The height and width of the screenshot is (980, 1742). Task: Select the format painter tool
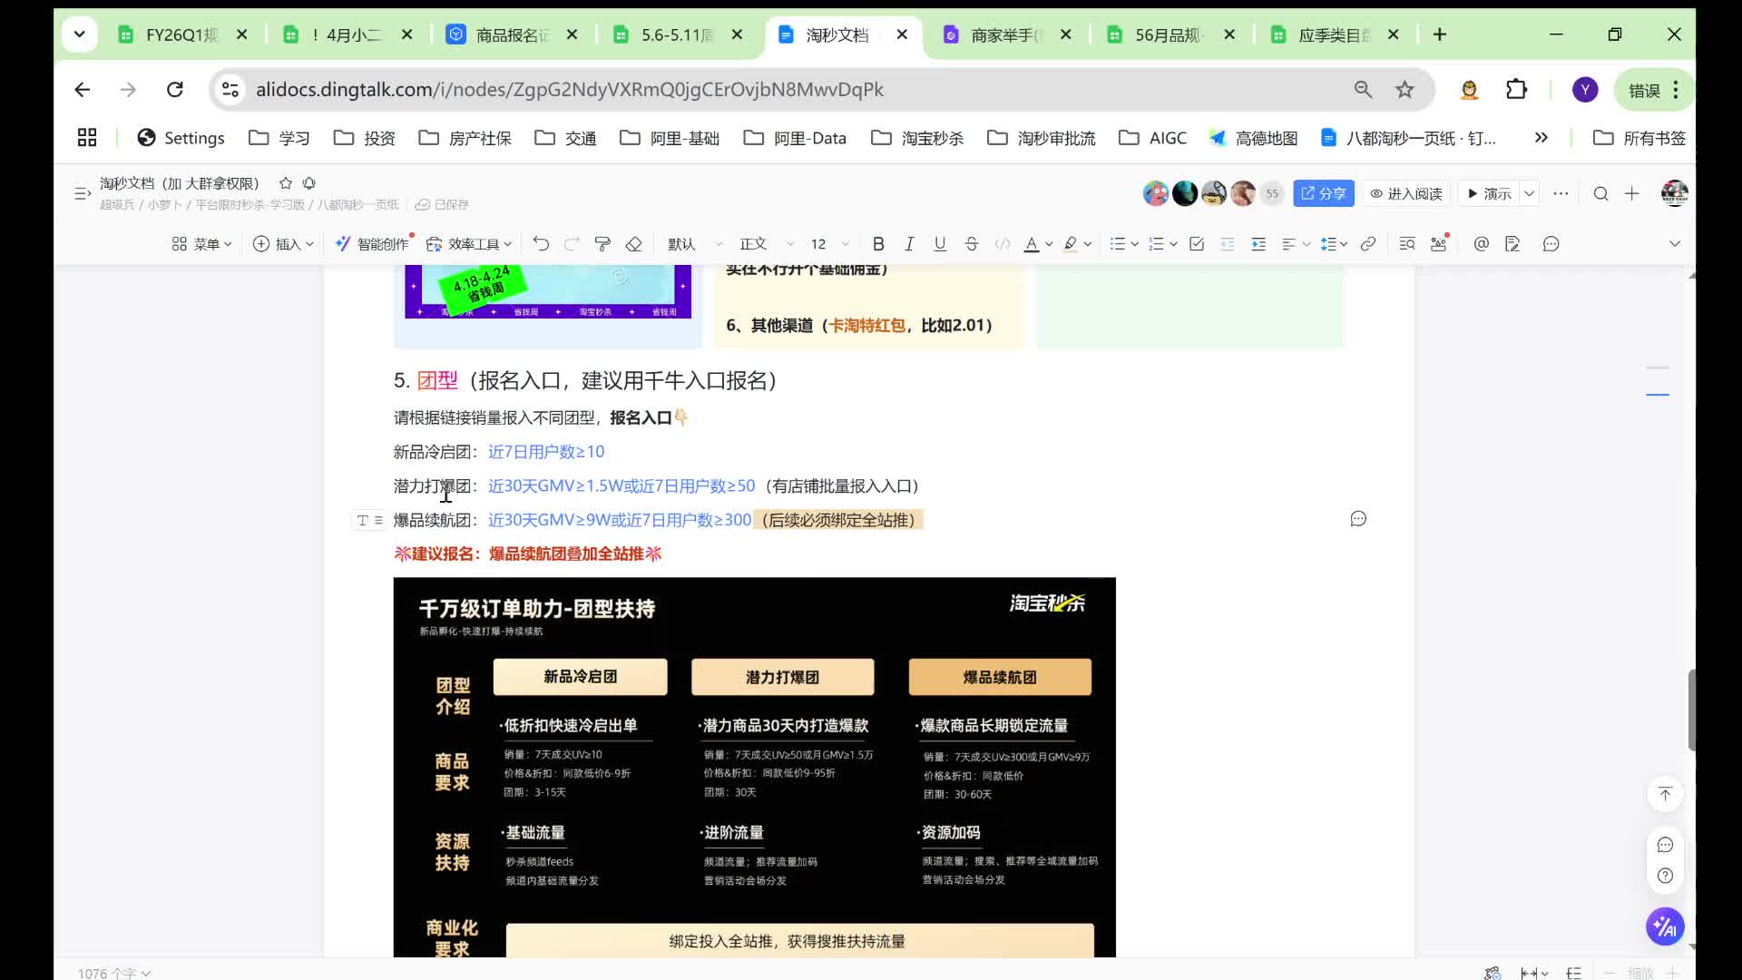coord(602,243)
